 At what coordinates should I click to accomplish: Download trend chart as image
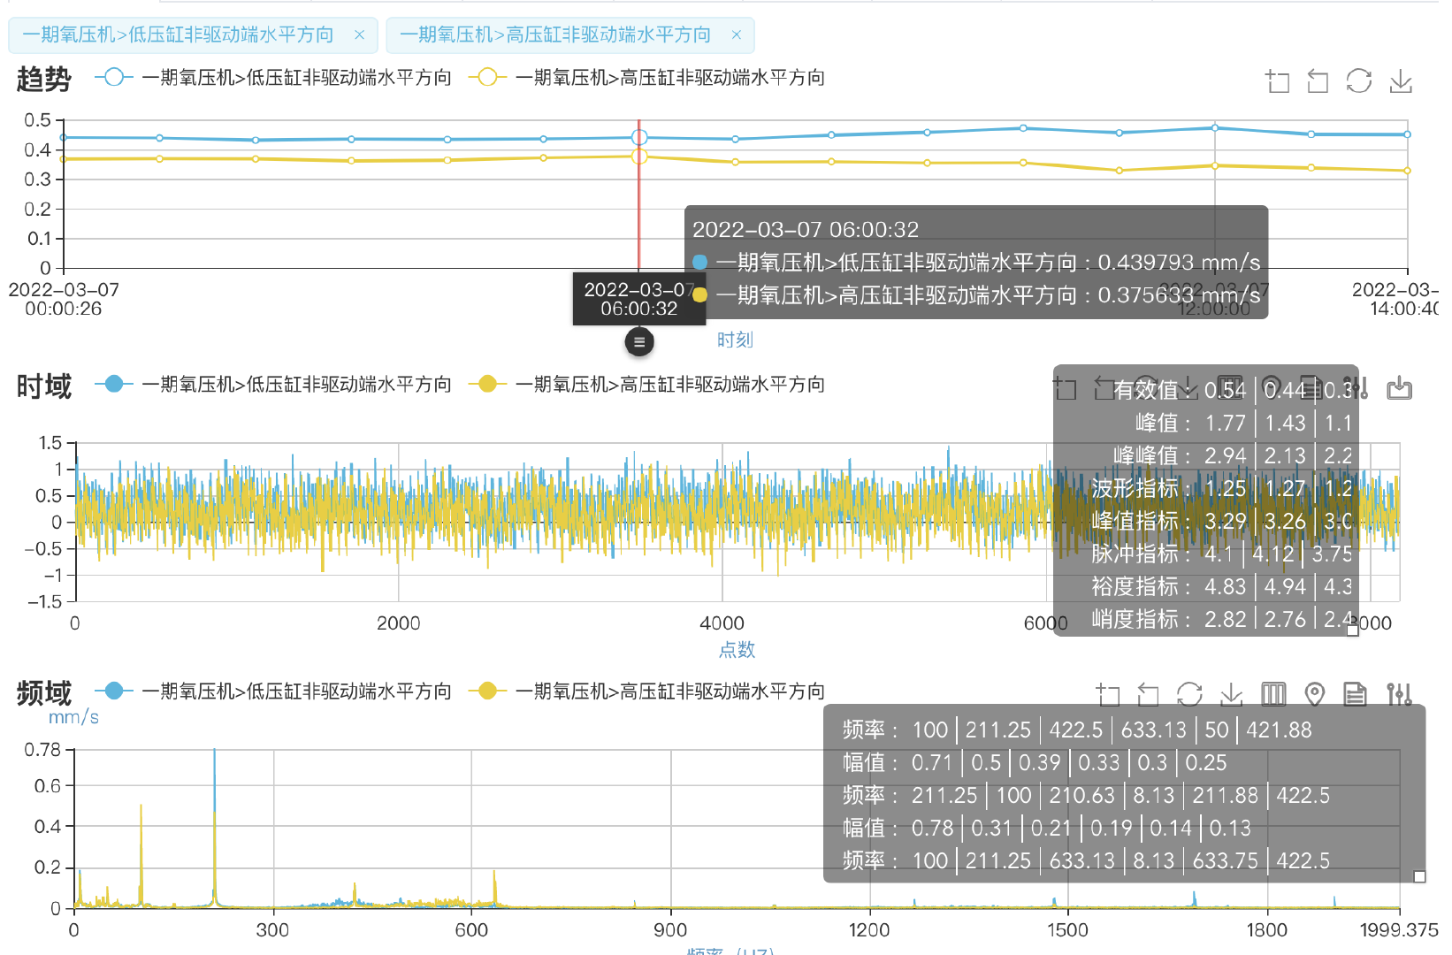(1400, 81)
